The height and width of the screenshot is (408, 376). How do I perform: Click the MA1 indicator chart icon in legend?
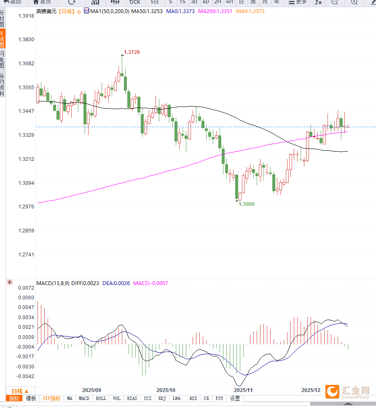[86, 11]
